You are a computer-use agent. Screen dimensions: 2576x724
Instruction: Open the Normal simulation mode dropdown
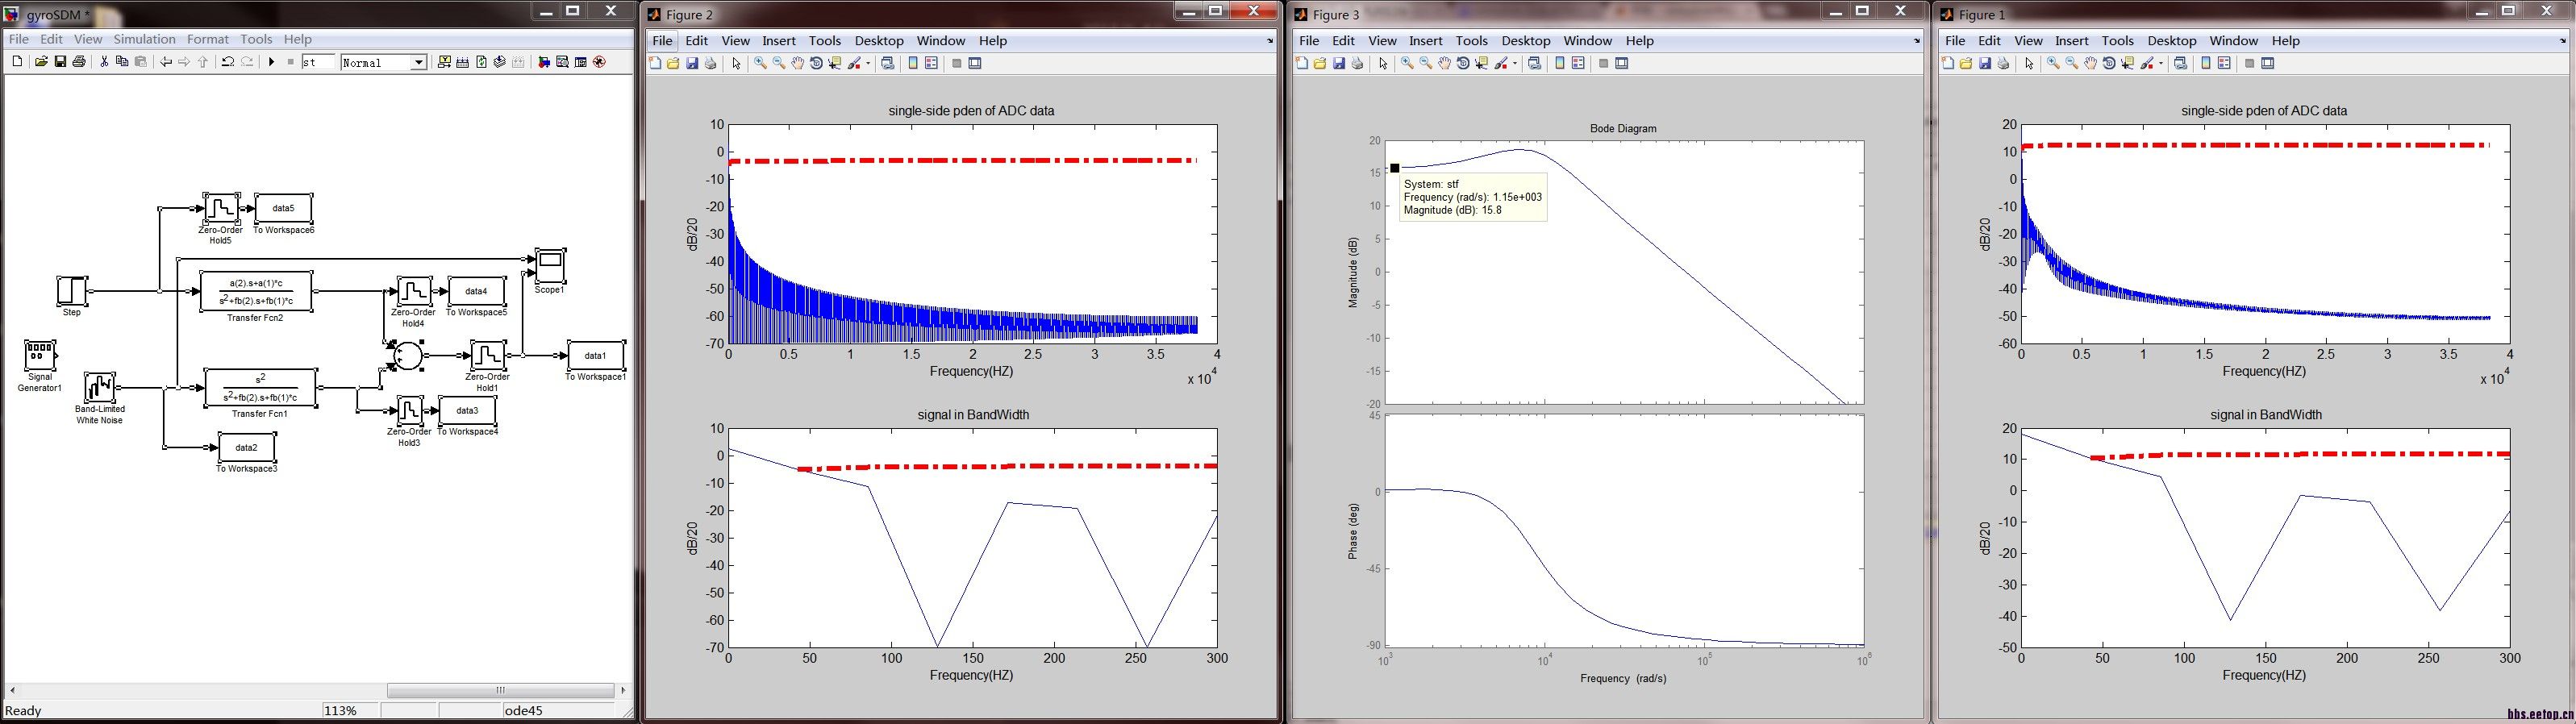point(419,62)
